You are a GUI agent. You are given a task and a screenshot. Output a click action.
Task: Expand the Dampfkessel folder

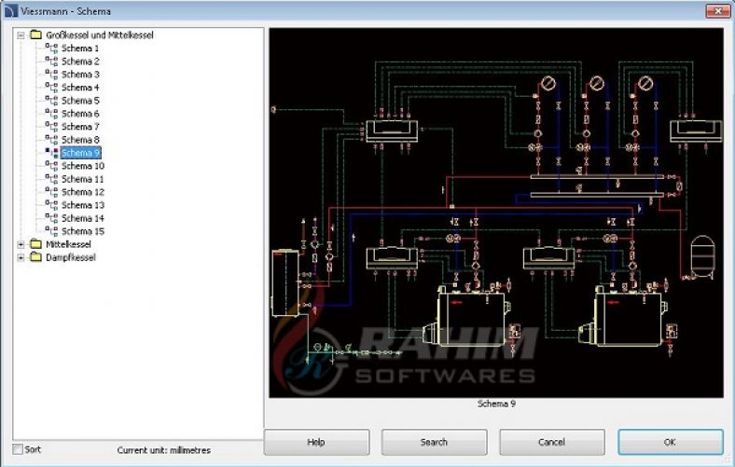(21, 257)
